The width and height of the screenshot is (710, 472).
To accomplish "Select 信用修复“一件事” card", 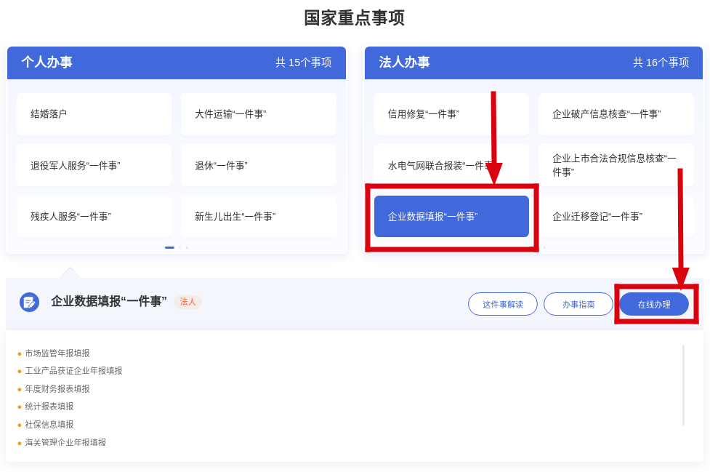I will click(451, 114).
